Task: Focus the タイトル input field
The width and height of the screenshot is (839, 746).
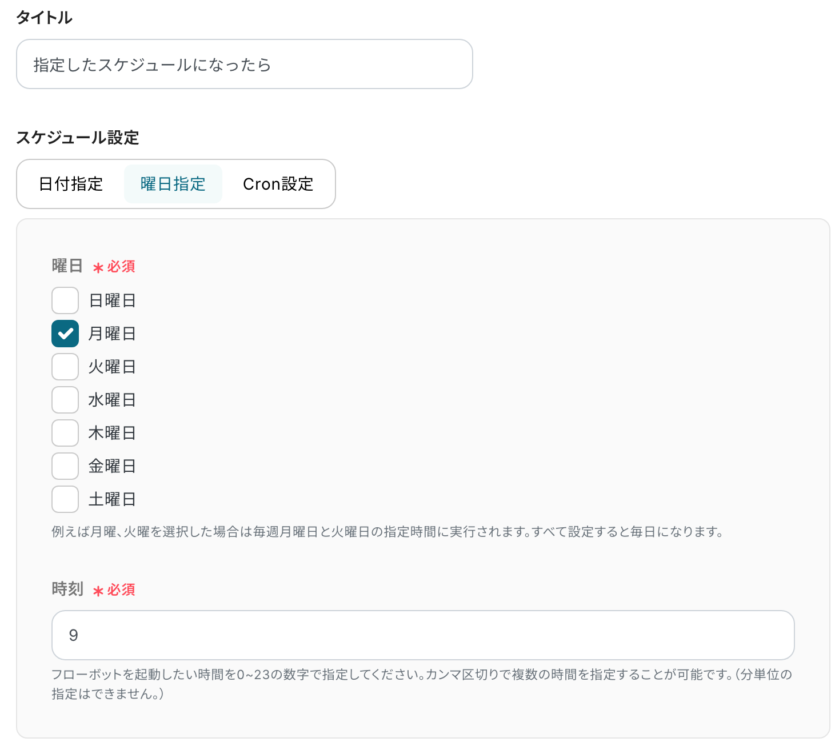Action: click(x=245, y=64)
